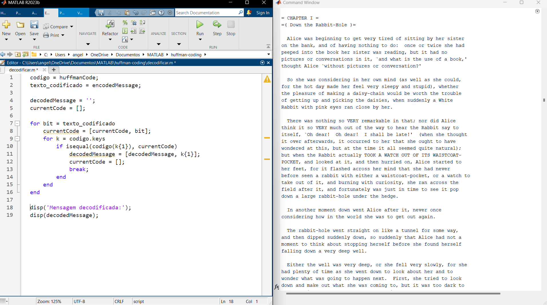Expand the Refactor dropdown arrow
The height and width of the screenshot is (305, 547).
(110, 39)
